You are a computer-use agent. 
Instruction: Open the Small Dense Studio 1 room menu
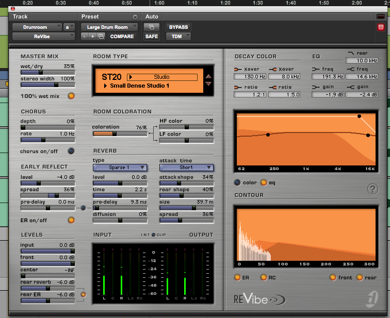coord(137,86)
